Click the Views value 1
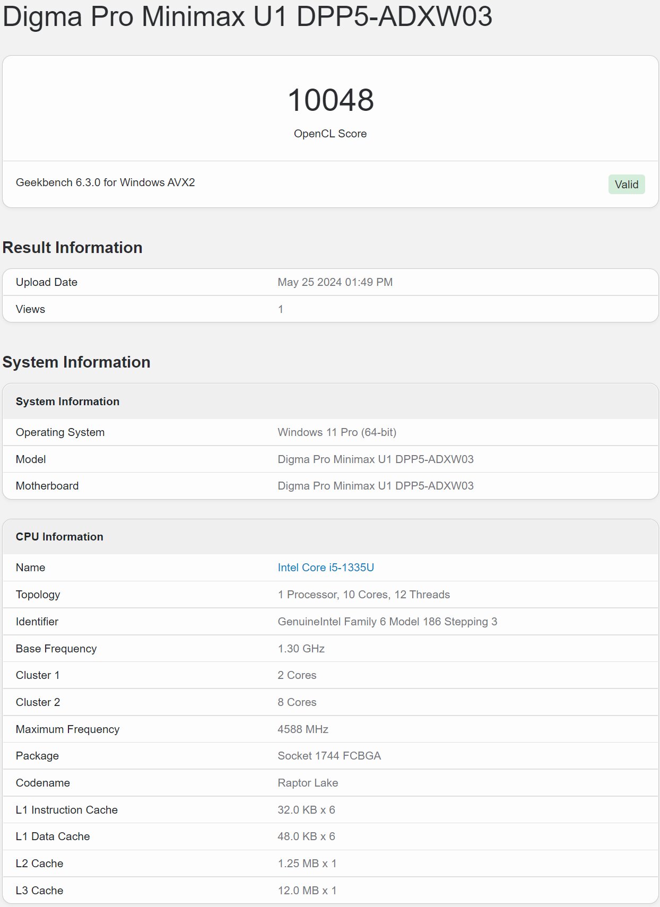Viewport: 660px width, 907px height. [281, 309]
